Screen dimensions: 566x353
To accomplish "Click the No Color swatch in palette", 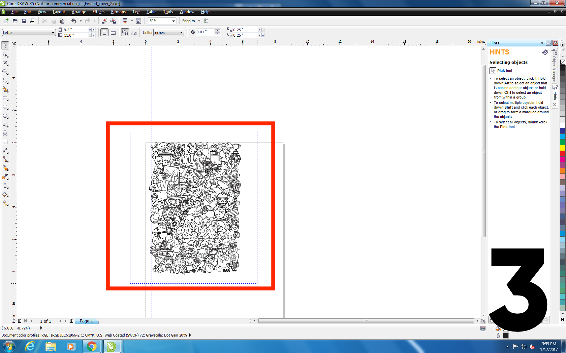I will click(563, 62).
